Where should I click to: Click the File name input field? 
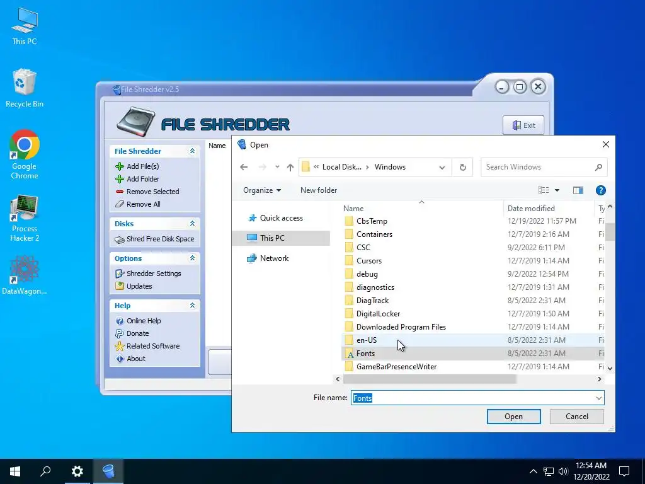[472, 398]
